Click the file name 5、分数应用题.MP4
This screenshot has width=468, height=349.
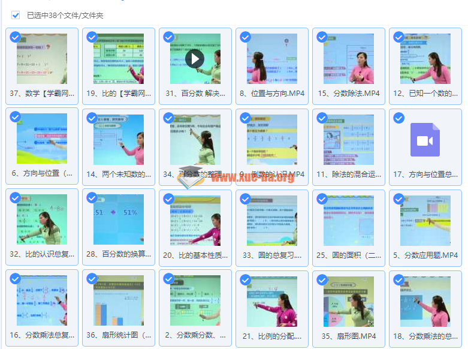click(425, 255)
